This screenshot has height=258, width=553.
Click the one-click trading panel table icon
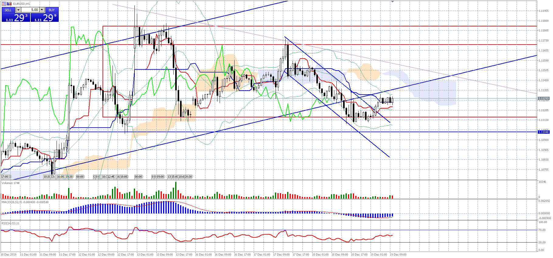[x=4, y=4]
